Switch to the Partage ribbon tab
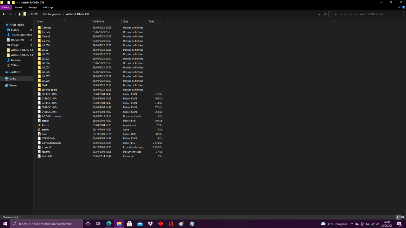 coord(33,7)
